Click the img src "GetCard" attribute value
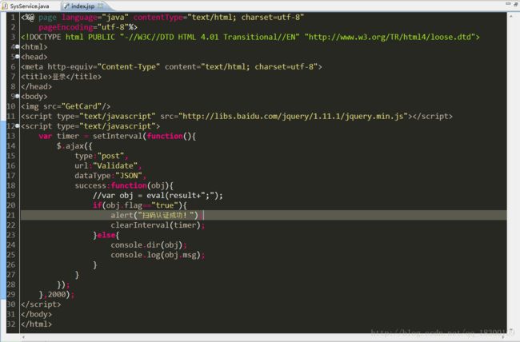The height and width of the screenshot is (342, 520). click(x=82, y=106)
